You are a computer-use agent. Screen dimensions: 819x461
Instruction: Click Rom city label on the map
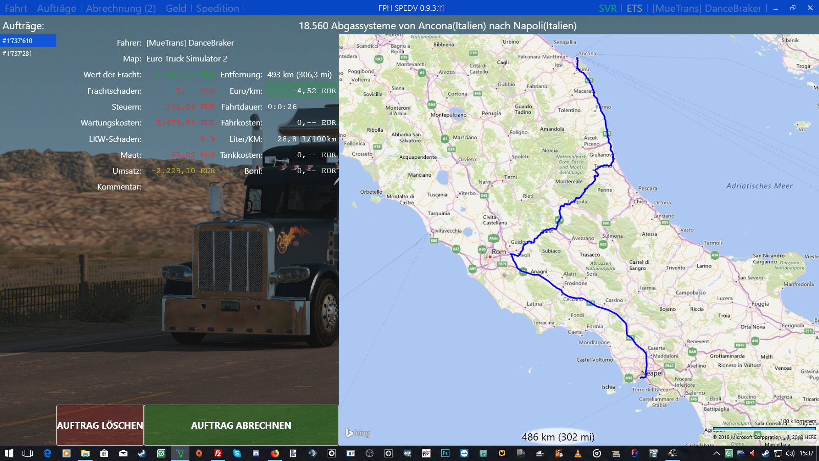[499, 252]
